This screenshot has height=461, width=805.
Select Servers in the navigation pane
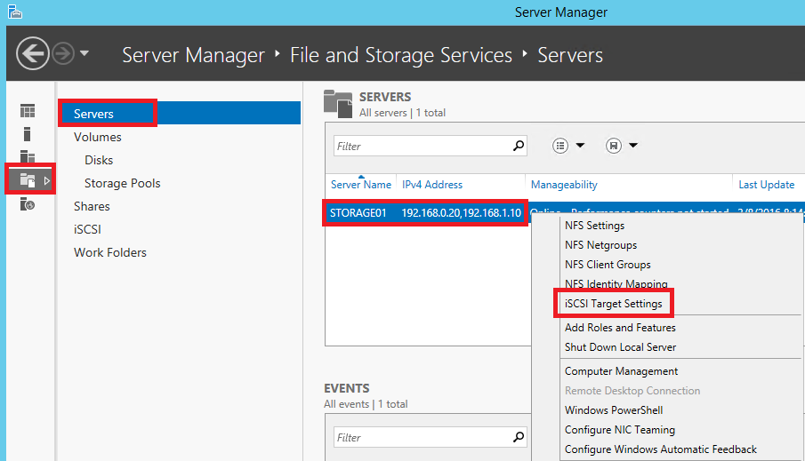[x=180, y=114]
